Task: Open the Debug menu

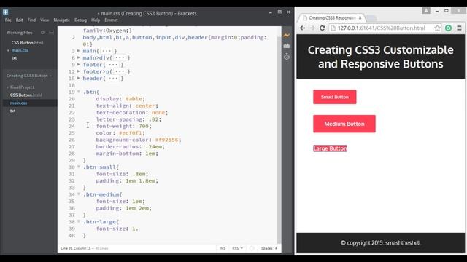Action: pyautogui.click(x=80, y=20)
